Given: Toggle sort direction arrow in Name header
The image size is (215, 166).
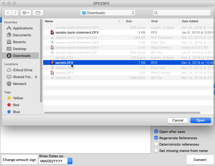Looking at the screenshot, I should click(x=119, y=21).
